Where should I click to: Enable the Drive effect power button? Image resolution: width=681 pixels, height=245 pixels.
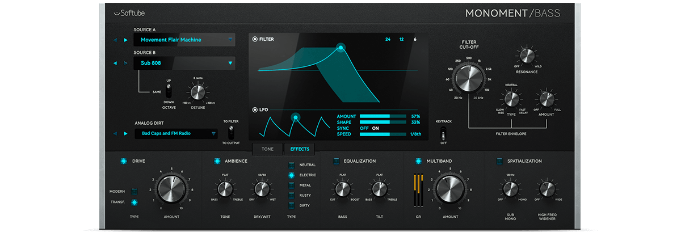coord(124,161)
